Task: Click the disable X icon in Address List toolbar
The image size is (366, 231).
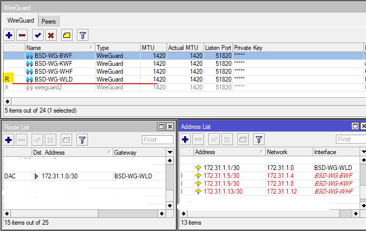Action: point(227,139)
